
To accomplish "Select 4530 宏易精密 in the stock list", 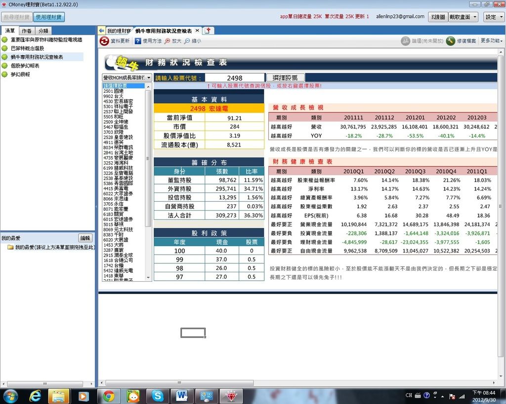I will point(118,102).
